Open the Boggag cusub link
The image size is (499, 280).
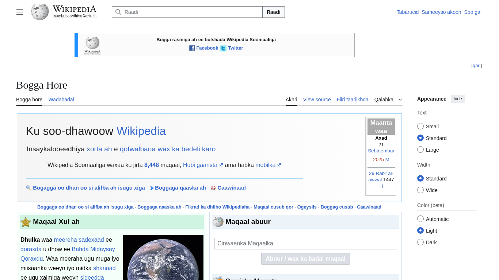tap(337, 207)
